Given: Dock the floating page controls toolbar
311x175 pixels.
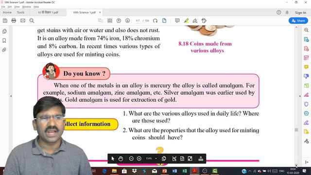Looking at the screenshot, I should pyautogui.click(x=201, y=158).
